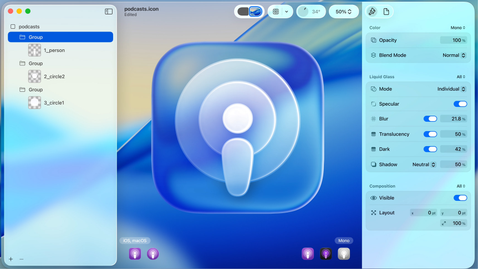Click the 2_circle2 layer thumbnail
Viewport: 478px width, 269px height.
tap(34, 76)
